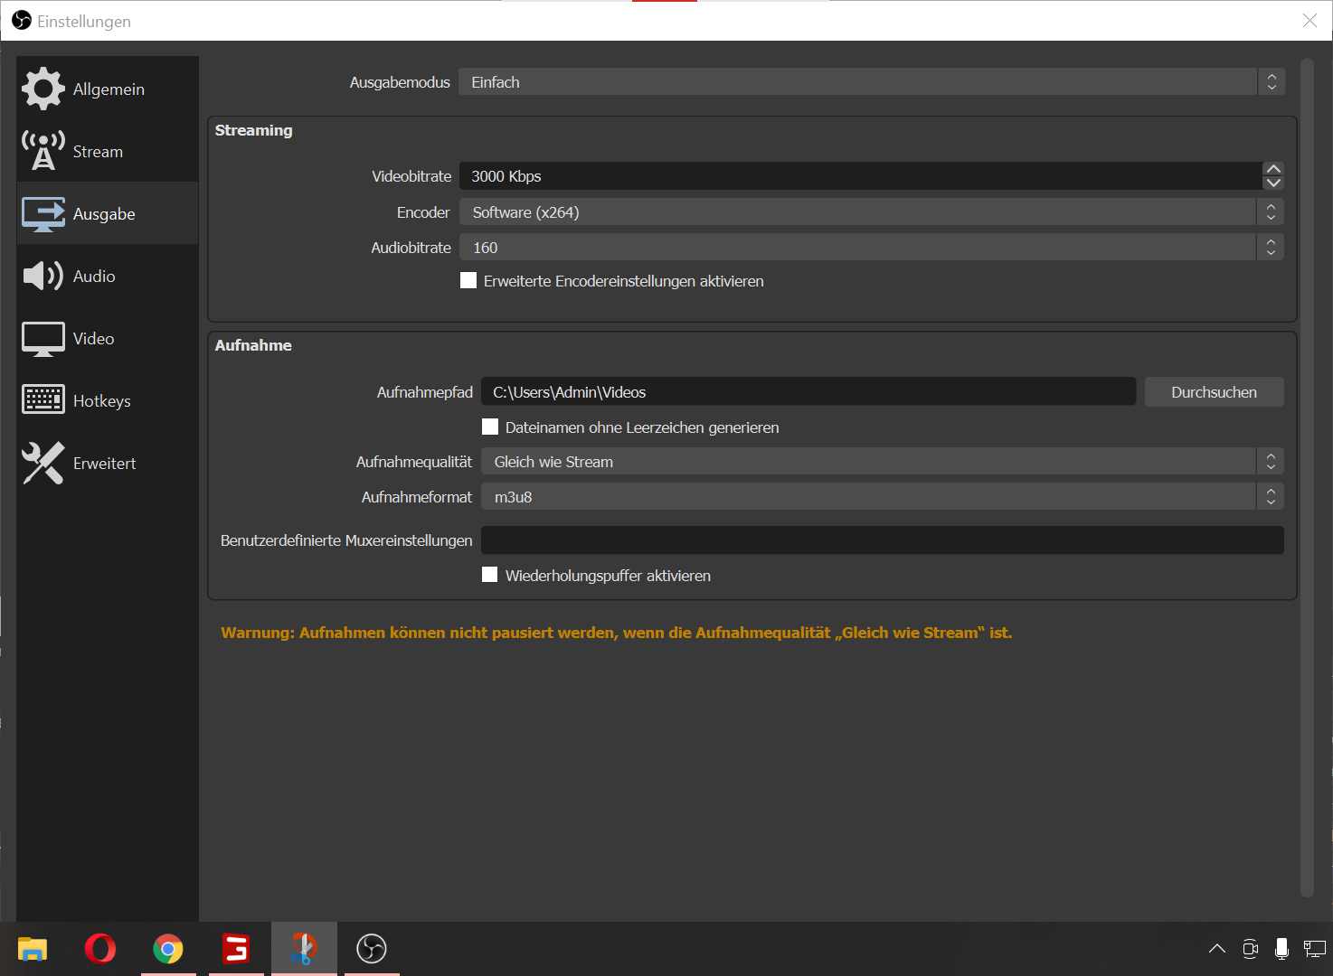This screenshot has width=1333, height=976.
Task: Open Hotkeys keyboard icon
Action: click(x=43, y=400)
